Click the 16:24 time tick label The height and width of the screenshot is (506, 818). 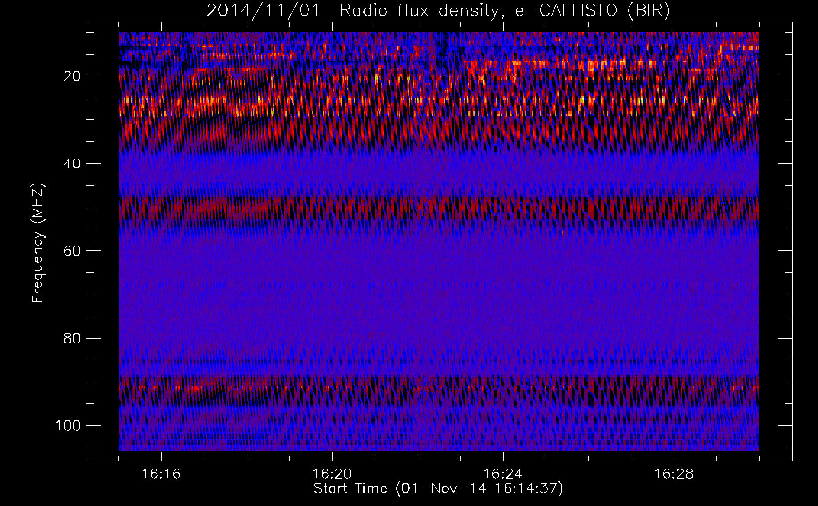pyautogui.click(x=503, y=474)
